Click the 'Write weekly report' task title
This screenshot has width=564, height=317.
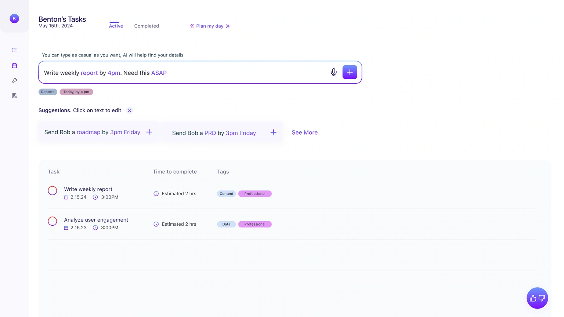pyautogui.click(x=88, y=189)
